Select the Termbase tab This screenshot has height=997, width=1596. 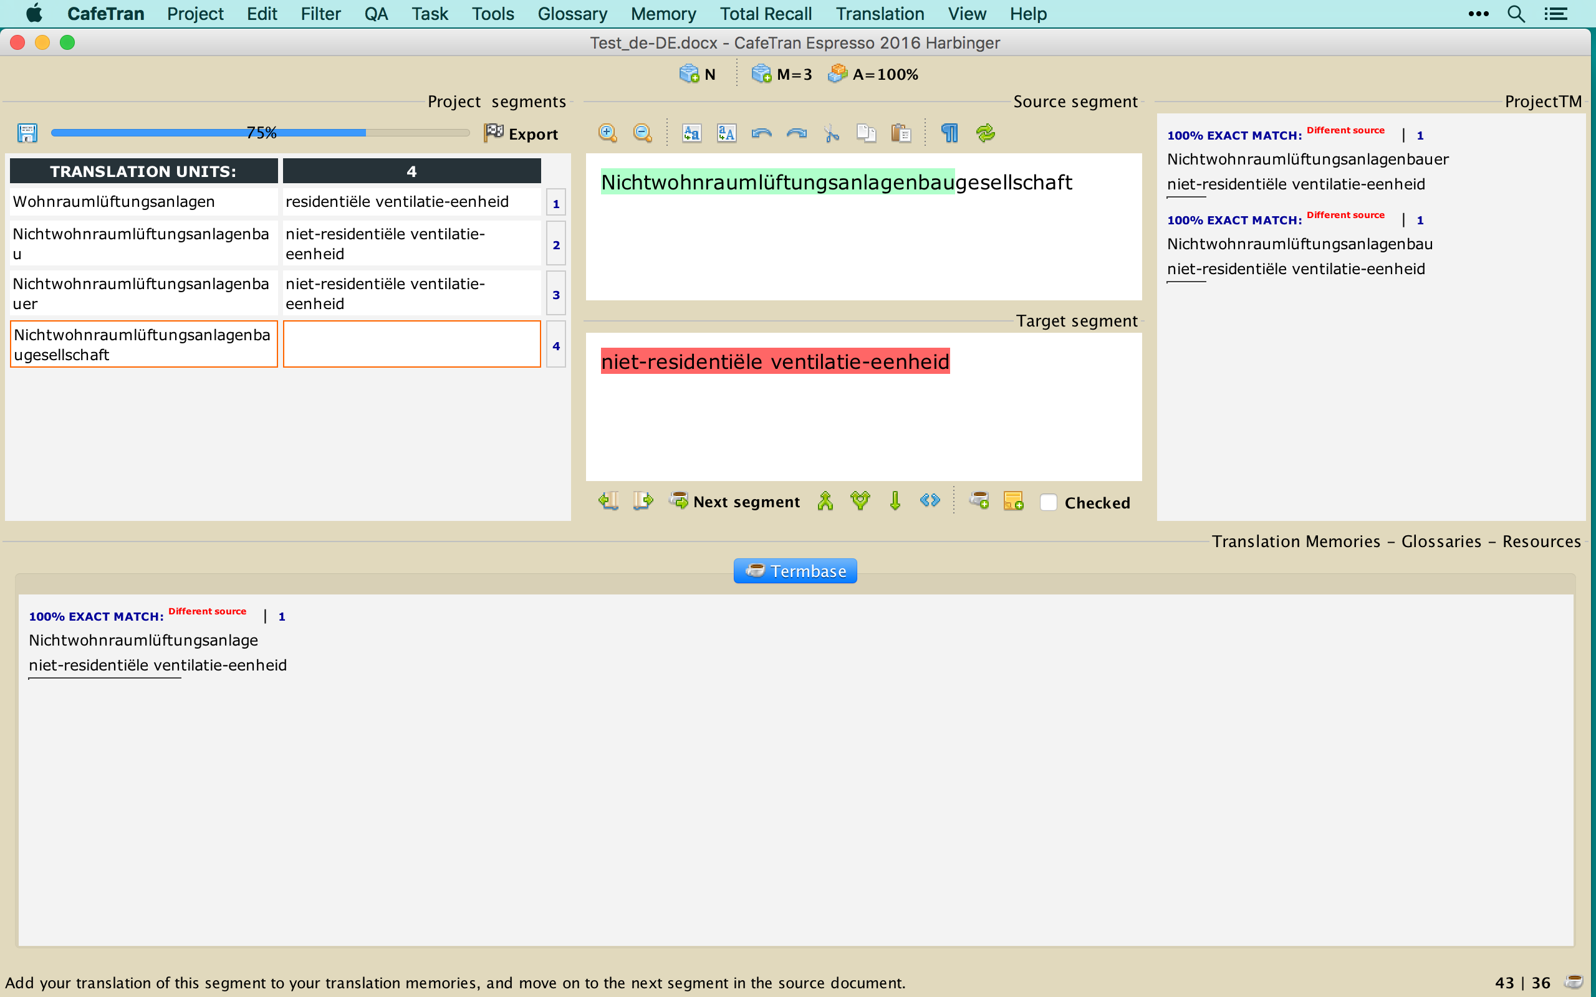pyautogui.click(x=795, y=571)
